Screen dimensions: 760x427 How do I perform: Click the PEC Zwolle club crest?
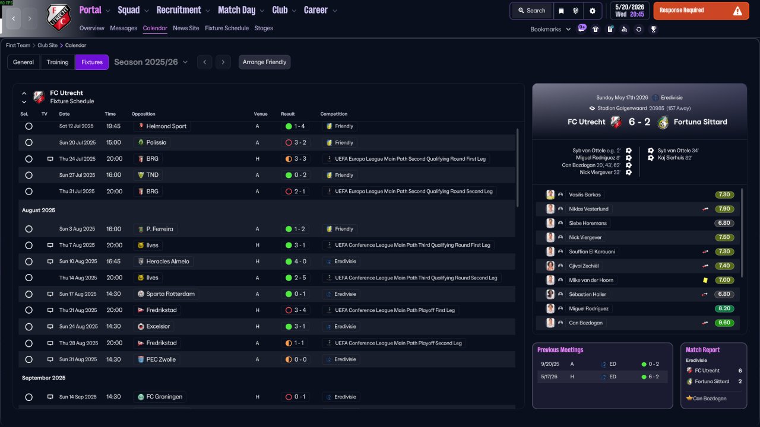(141, 359)
